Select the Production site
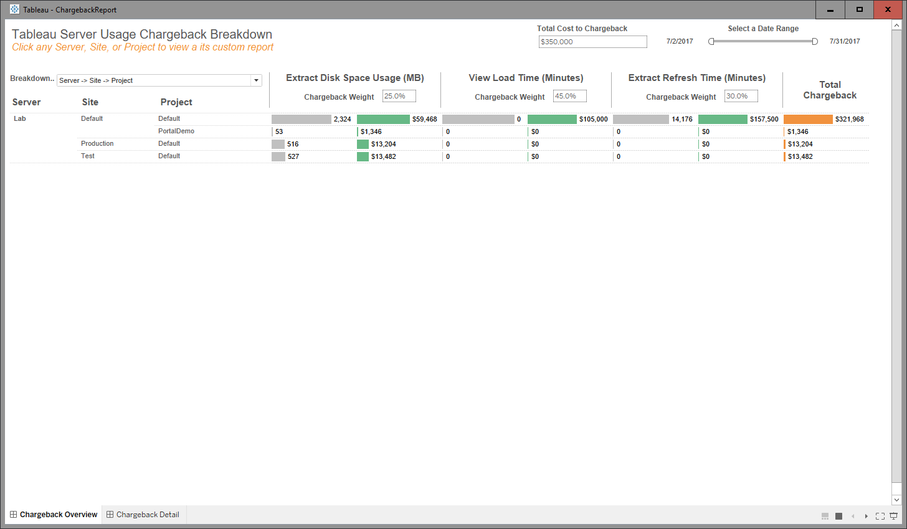The height and width of the screenshot is (529, 907). [x=97, y=143]
